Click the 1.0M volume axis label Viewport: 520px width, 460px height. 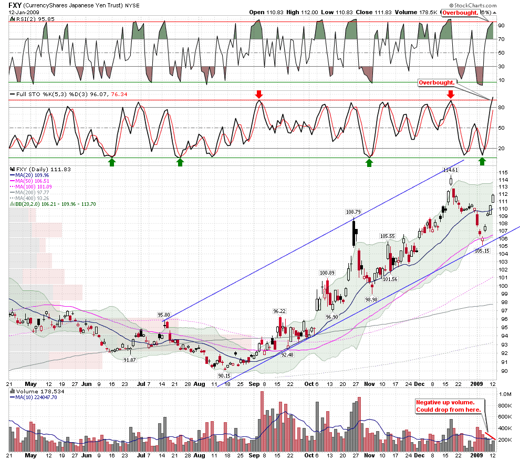click(x=505, y=394)
